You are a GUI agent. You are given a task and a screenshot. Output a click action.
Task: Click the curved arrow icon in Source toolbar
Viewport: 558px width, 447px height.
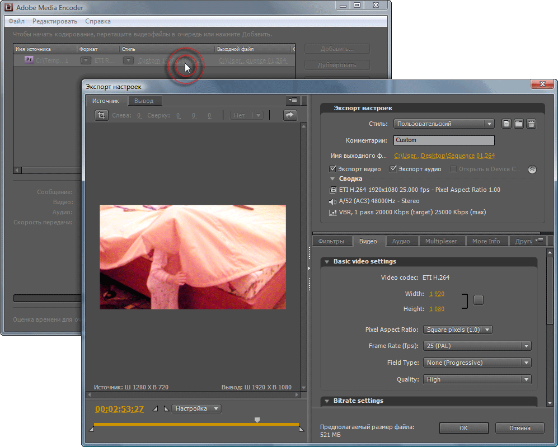point(289,115)
